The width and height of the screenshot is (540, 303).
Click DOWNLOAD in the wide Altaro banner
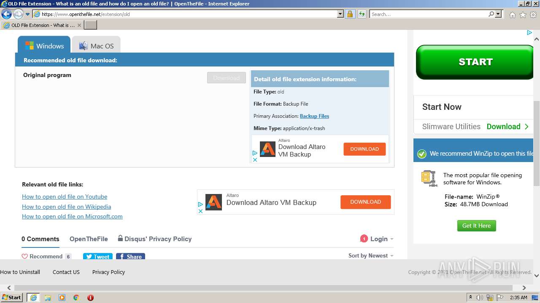pos(366,202)
